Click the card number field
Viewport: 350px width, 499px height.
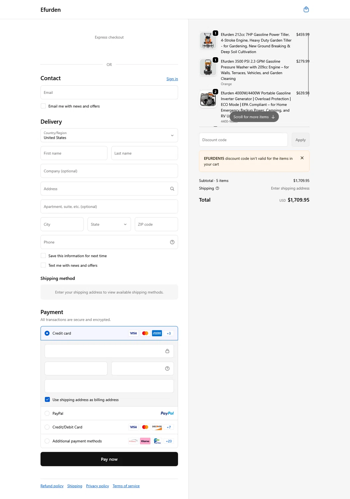pos(109,351)
